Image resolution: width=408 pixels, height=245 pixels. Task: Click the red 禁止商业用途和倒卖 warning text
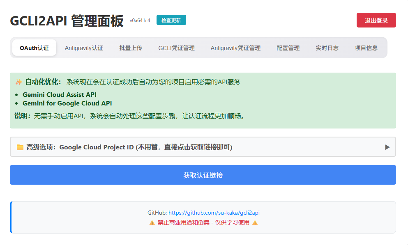pyautogui.click(x=203, y=223)
